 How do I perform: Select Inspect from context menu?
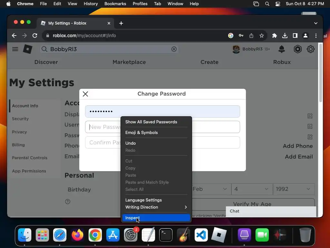[x=156, y=218]
